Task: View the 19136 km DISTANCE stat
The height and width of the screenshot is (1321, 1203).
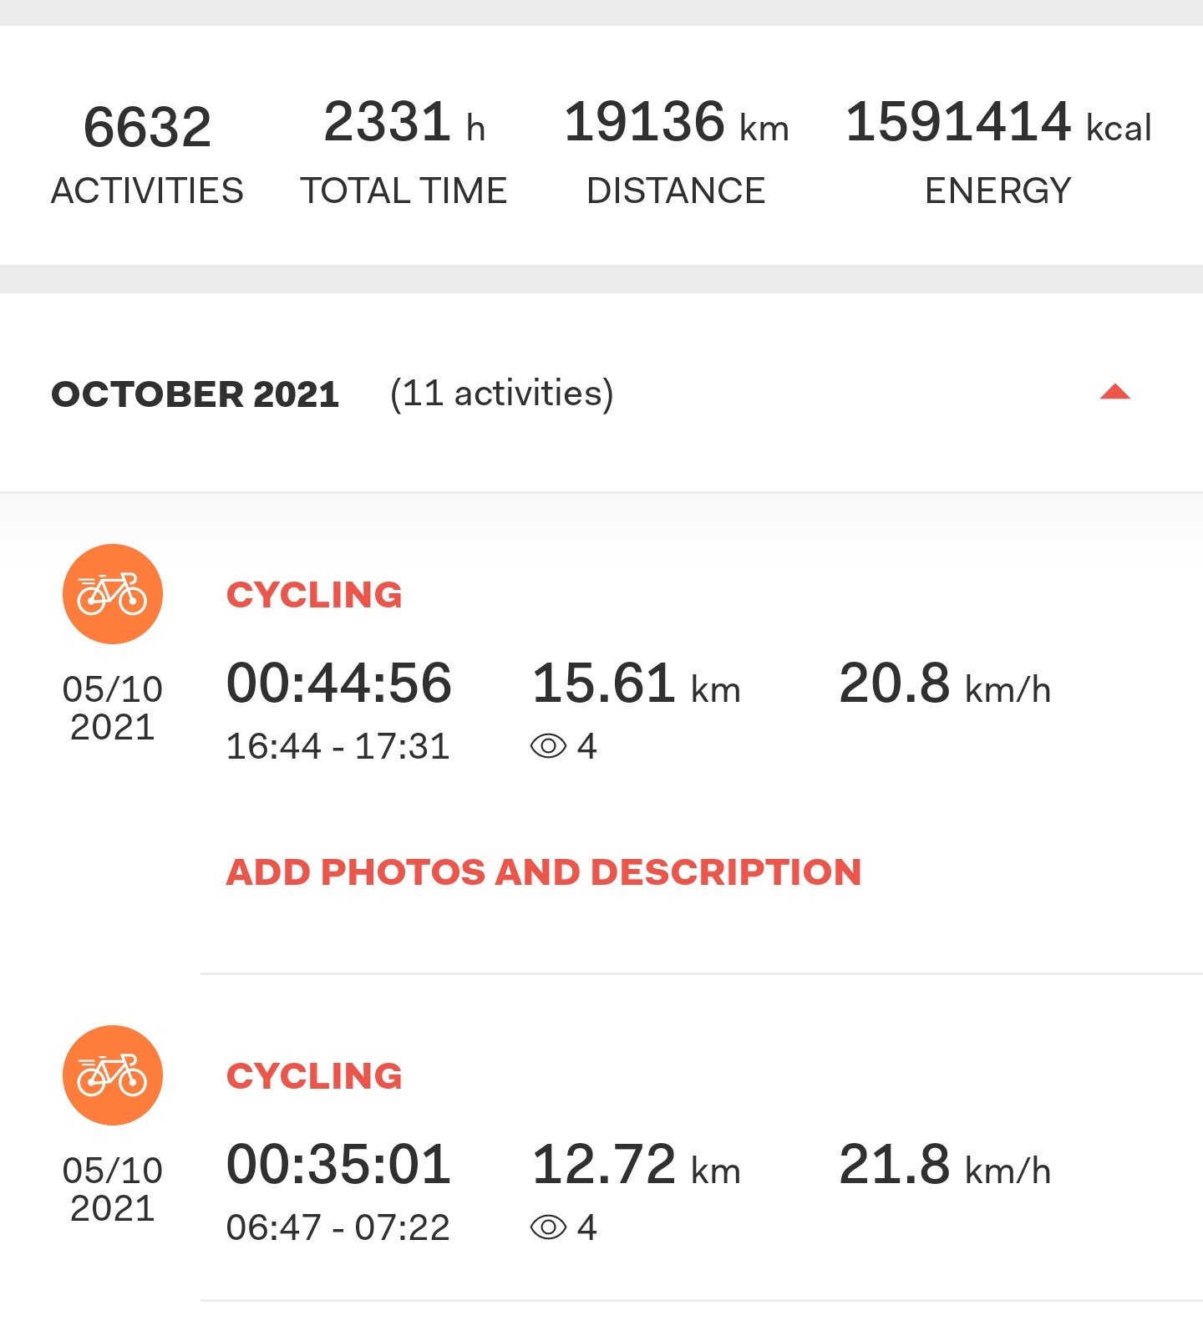Action: pos(677,152)
